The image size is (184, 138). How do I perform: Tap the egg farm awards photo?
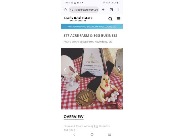pyautogui.click(x=92, y=78)
